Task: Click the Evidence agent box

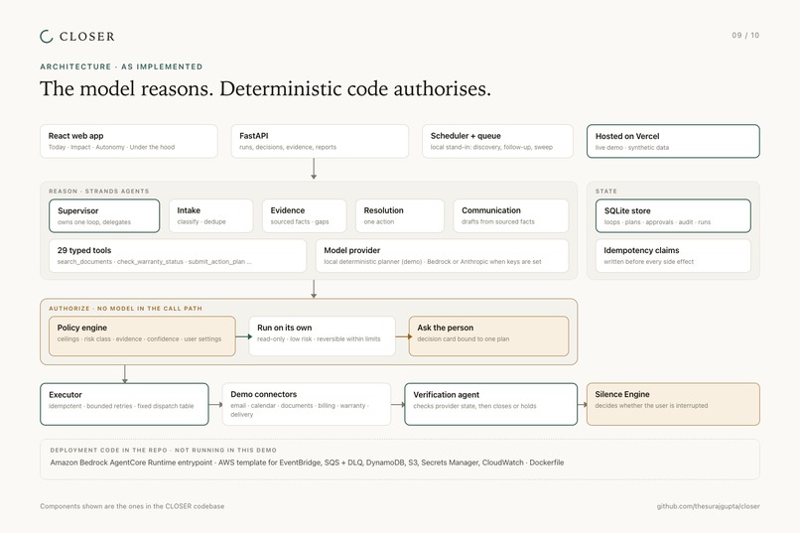Action: (x=304, y=215)
